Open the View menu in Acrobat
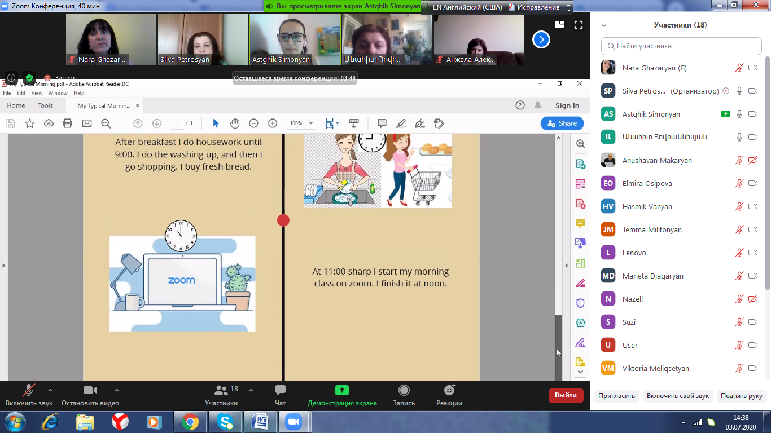Viewport: 771px width, 433px height. pos(37,93)
